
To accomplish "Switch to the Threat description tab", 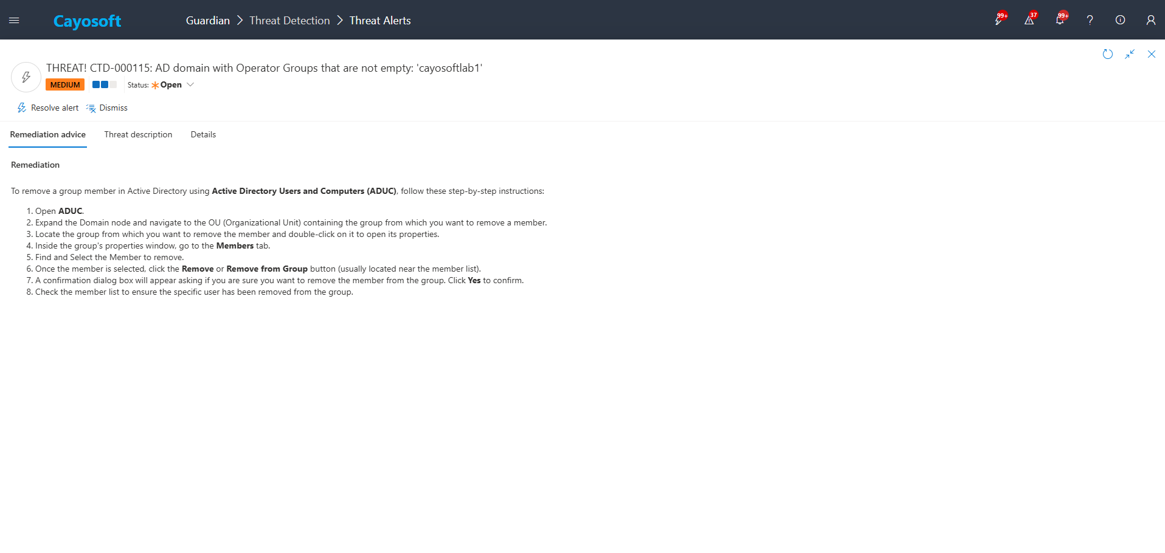I will coord(138,134).
